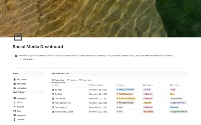The height and width of the screenshot is (125, 201).
Task: Expand the Instructions toggle in the welcome callout
Action: pos(20,59)
